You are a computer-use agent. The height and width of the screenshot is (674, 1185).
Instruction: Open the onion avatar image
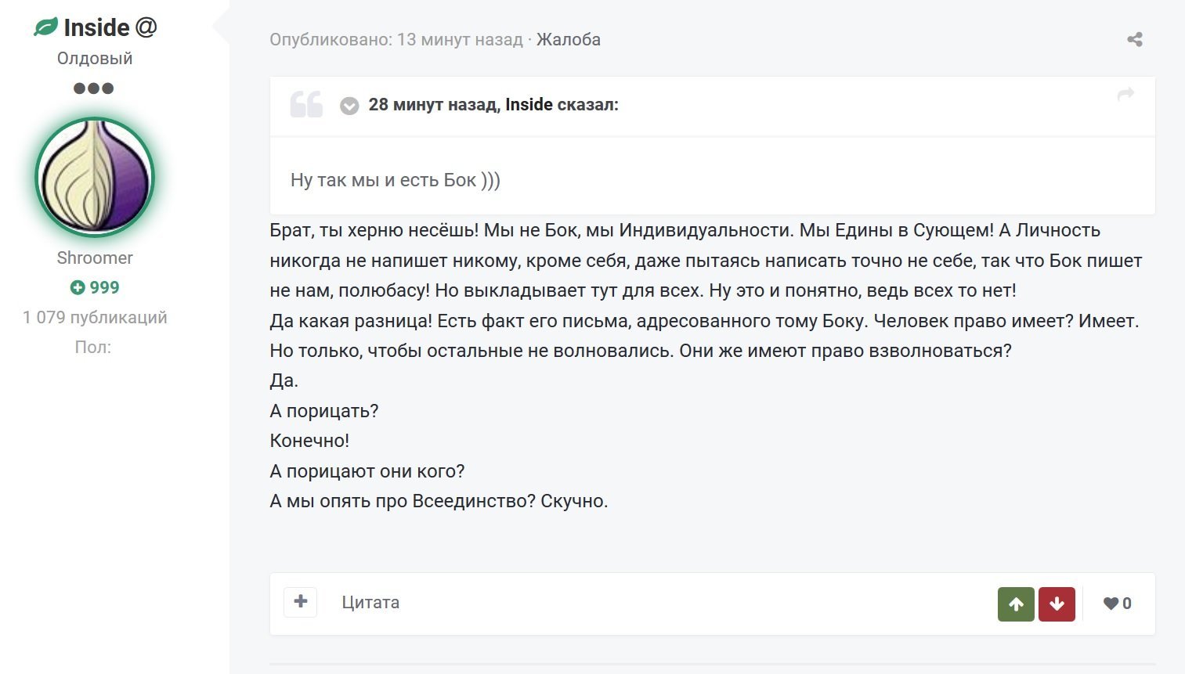[95, 178]
